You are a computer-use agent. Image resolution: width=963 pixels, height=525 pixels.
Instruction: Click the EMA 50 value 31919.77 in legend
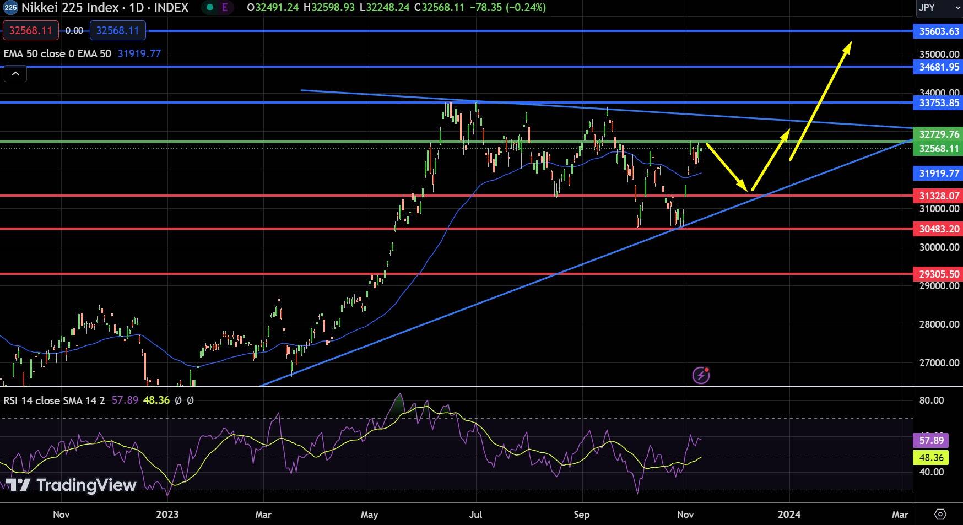click(139, 53)
